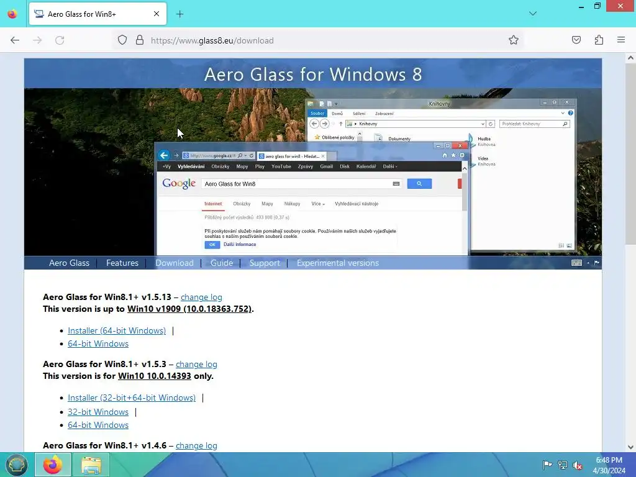Screen dimensions: 636x477
Task: Open the tracking protection shield icon
Action: click(x=122, y=40)
